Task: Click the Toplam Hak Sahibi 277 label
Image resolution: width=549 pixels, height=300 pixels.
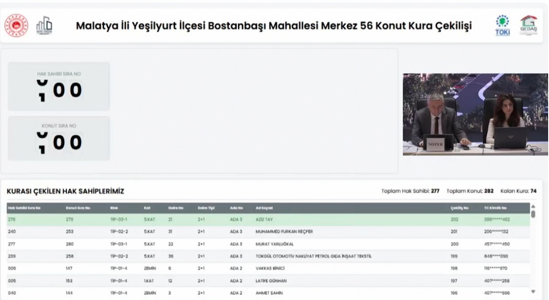Action: coord(411,190)
